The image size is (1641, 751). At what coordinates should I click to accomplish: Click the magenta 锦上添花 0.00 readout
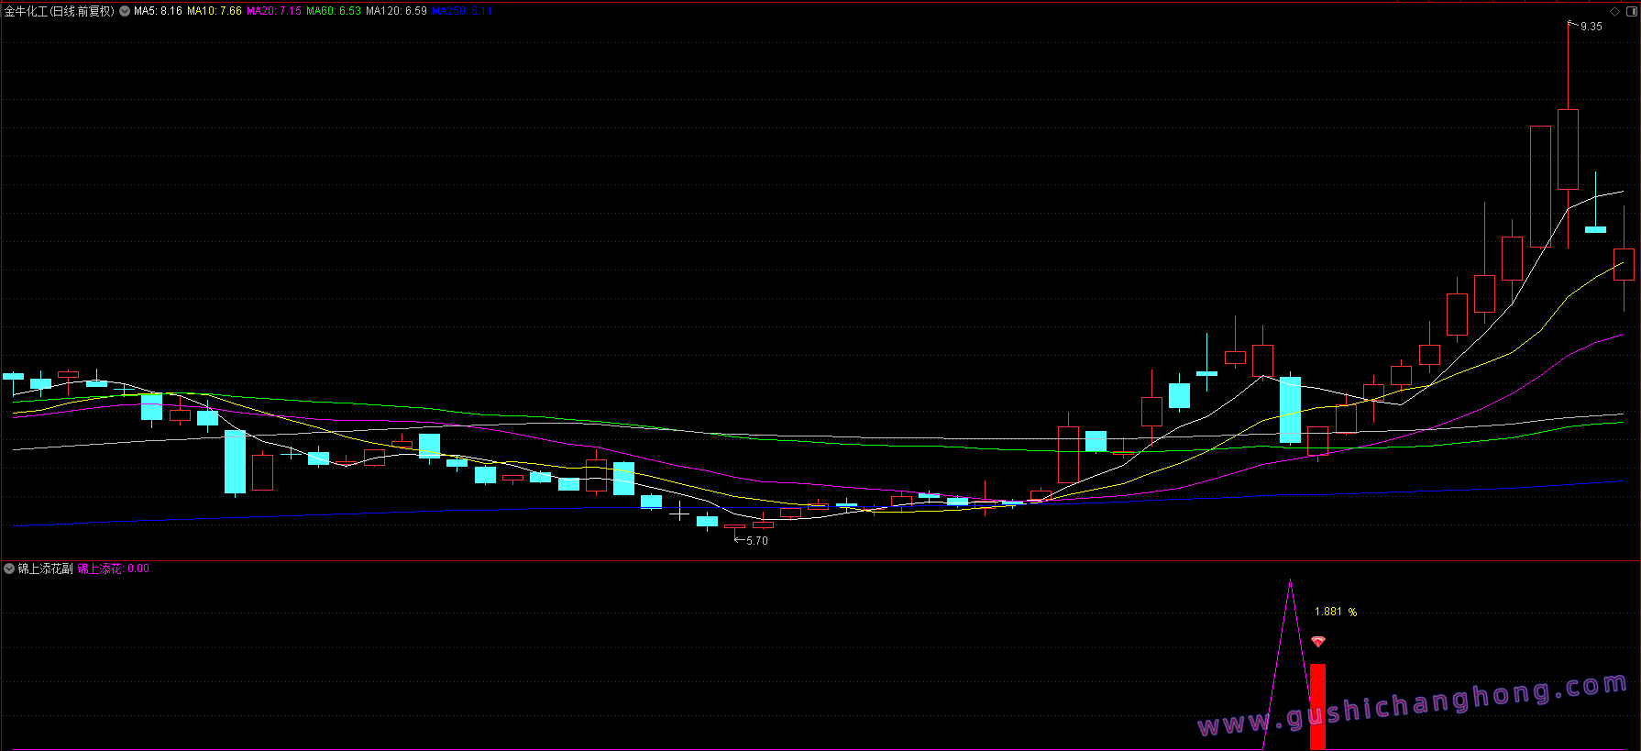[113, 569]
